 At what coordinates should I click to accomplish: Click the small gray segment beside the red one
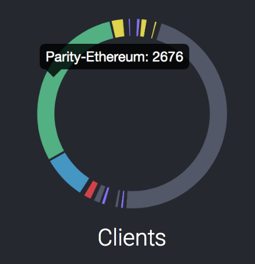100,194
